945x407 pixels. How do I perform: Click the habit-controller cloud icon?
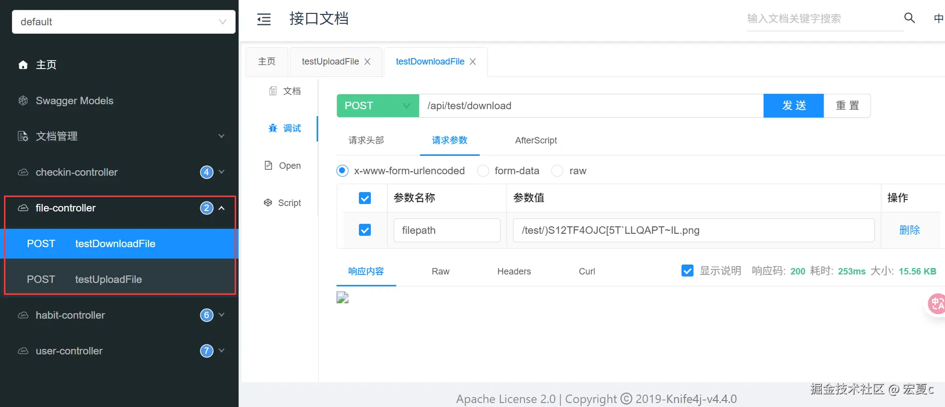pyautogui.click(x=23, y=315)
